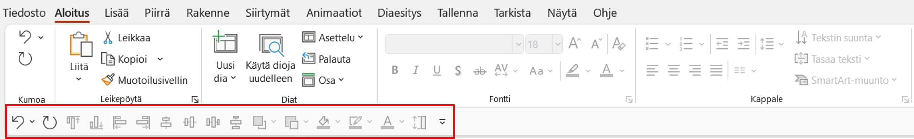Click the Leikkaa scissors icon
The image size is (914, 139).
click(108, 38)
